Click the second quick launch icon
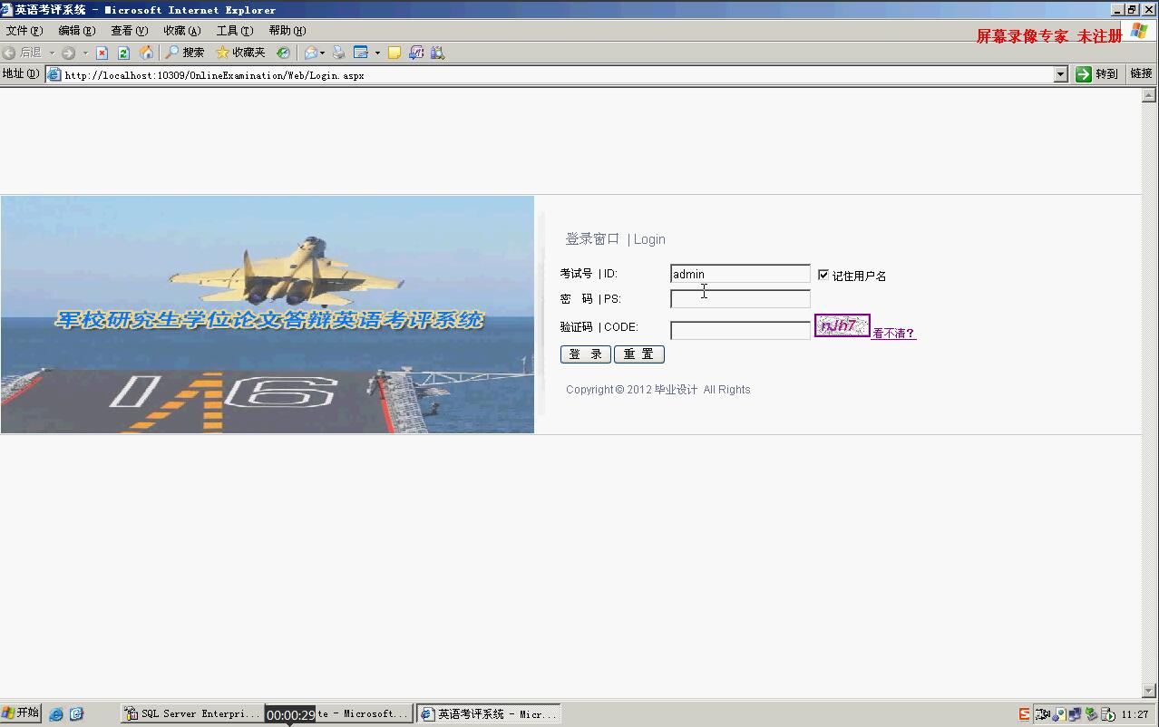 pyautogui.click(x=76, y=714)
